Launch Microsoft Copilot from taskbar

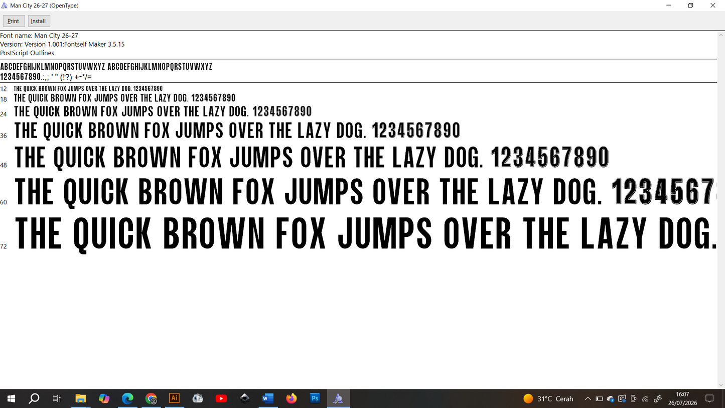pyautogui.click(x=104, y=398)
